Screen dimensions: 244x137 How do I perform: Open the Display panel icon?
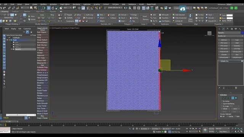pyautogui.click(x=236, y=29)
